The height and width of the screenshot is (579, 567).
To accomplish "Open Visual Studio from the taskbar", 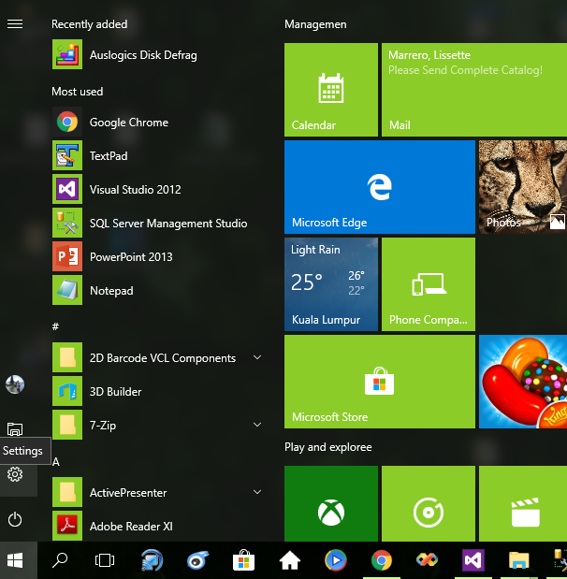I will tap(473, 560).
